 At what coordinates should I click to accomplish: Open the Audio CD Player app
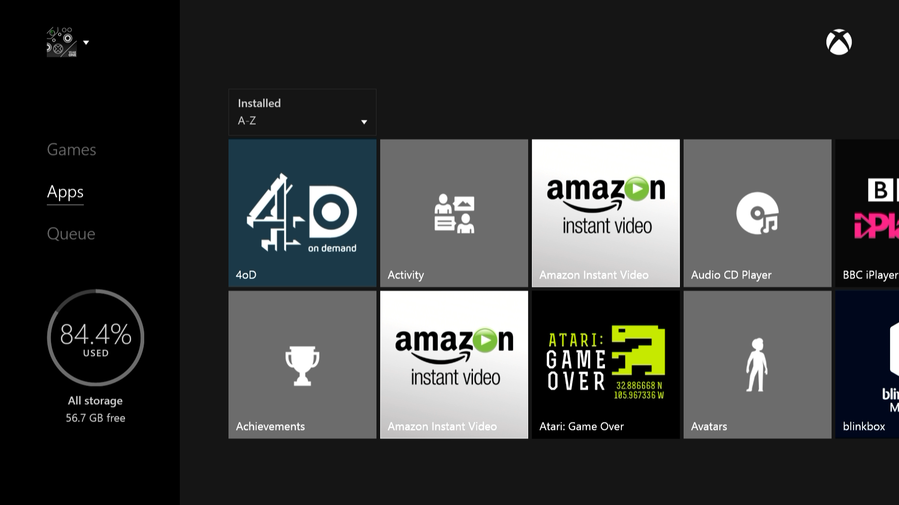click(x=757, y=213)
